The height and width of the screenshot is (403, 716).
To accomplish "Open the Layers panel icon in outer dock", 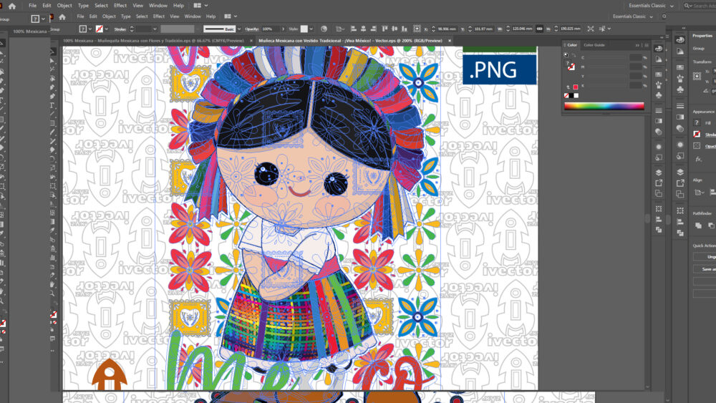I will click(x=680, y=172).
